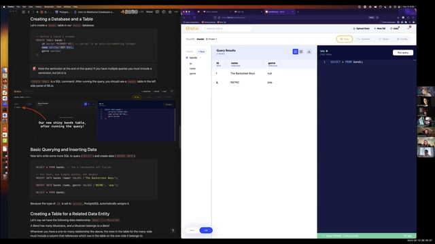Select the bottom participant video thumbnail
The image size is (435, 244).
pyautogui.click(x=425, y=152)
